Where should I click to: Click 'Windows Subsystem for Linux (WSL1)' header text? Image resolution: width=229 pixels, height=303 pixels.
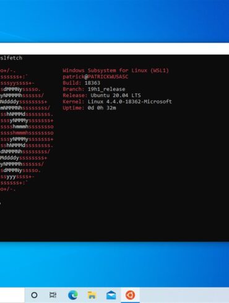click(x=116, y=70)
